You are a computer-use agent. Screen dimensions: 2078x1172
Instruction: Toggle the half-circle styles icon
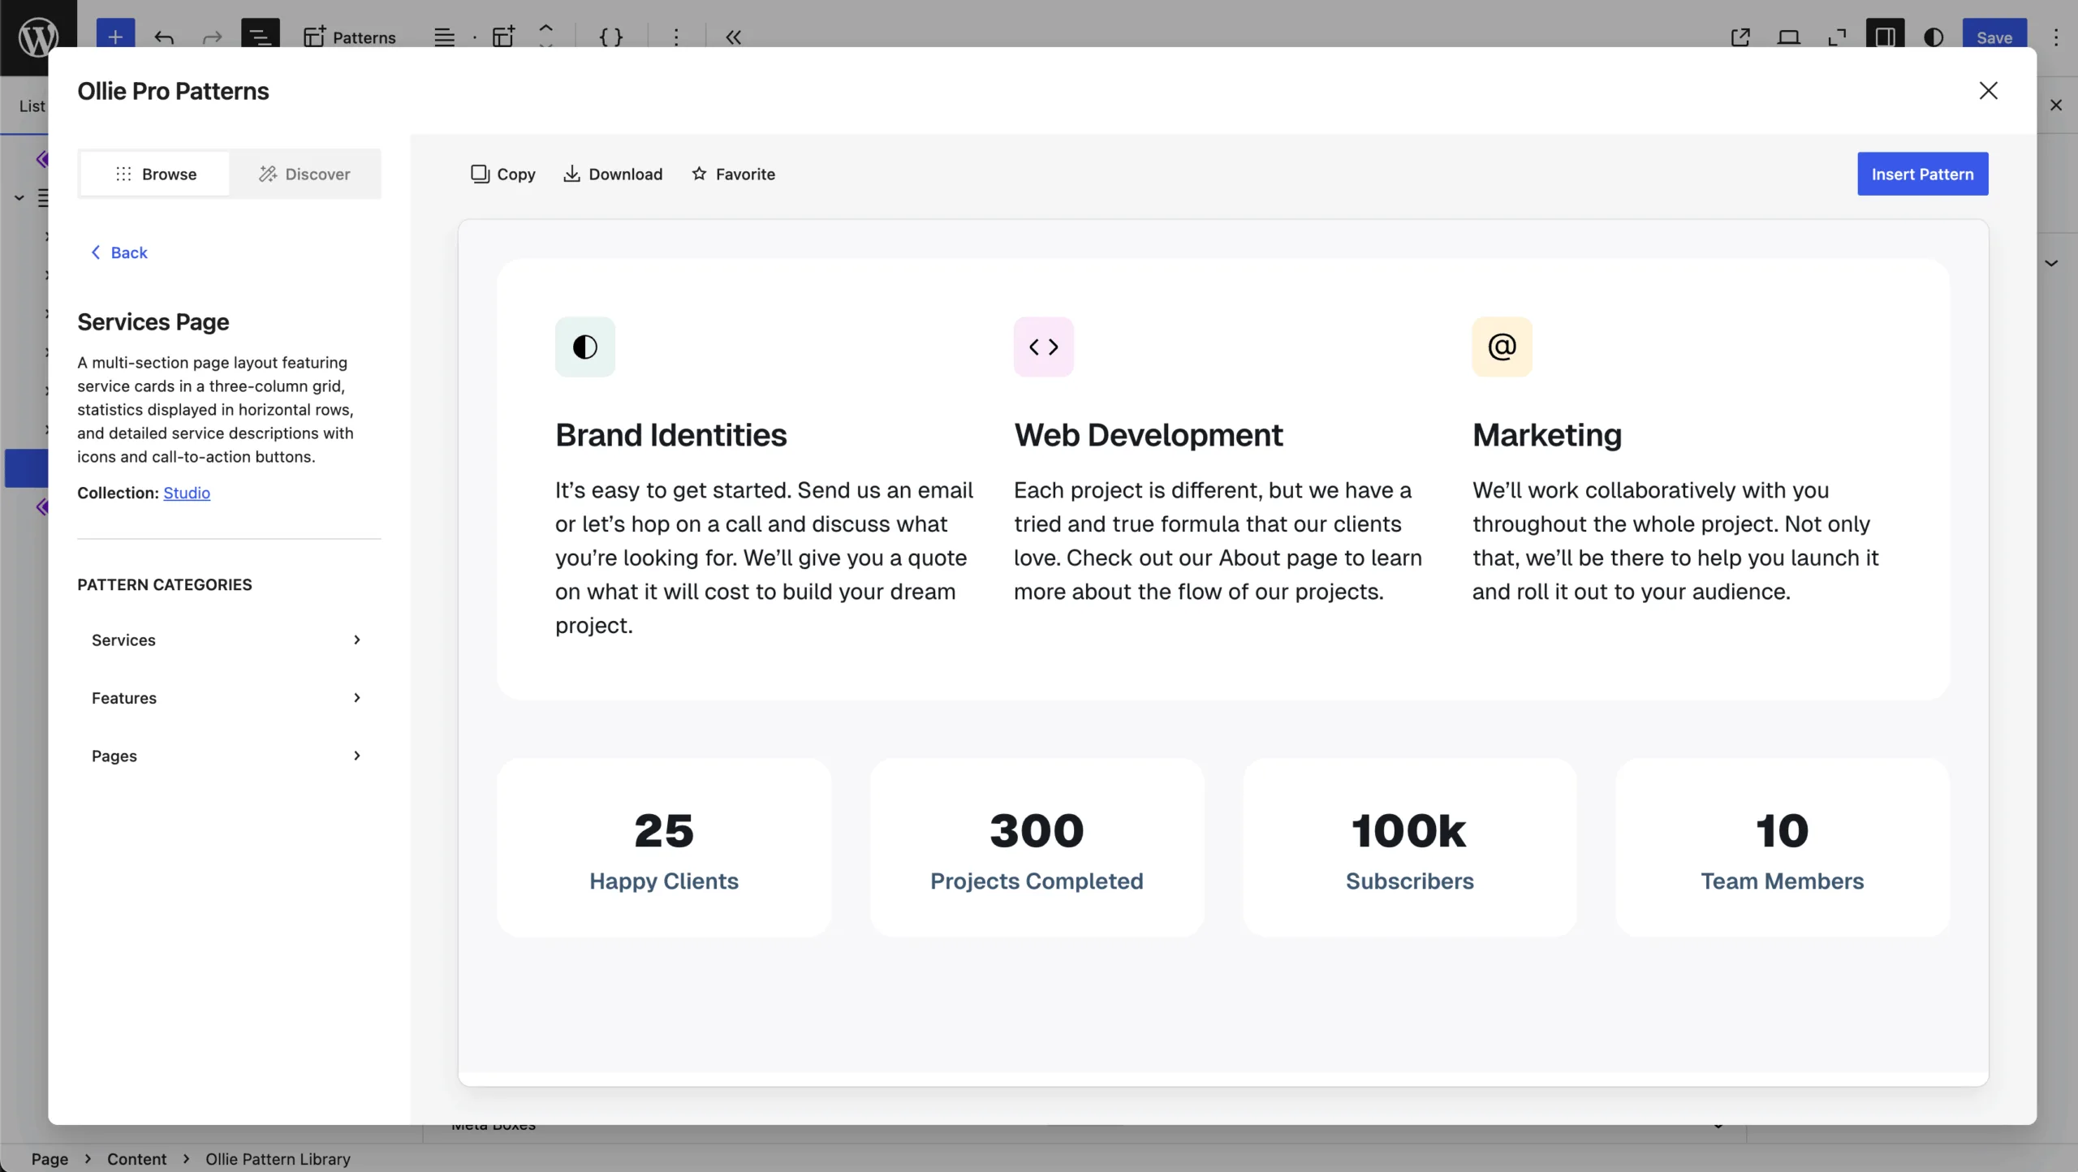(x=1934, y=37)
